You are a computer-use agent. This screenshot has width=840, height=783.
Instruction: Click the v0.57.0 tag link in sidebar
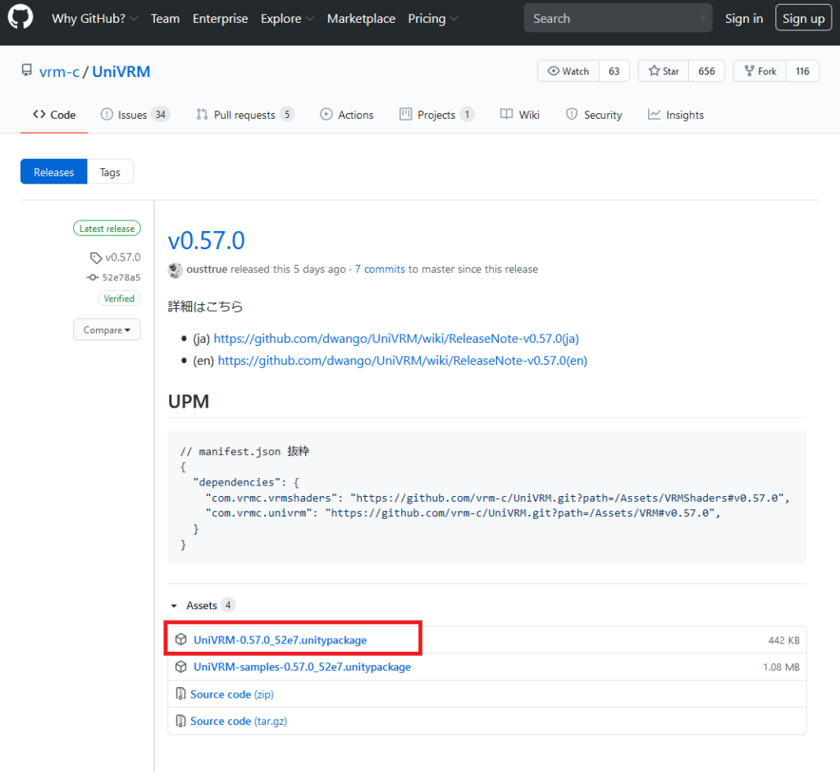click(123, 257)
